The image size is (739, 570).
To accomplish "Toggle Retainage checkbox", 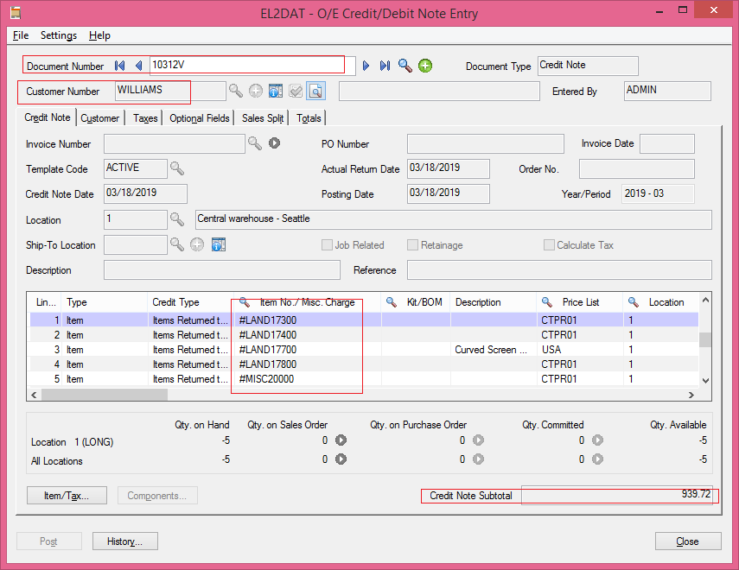I will [x=412, y=245].
